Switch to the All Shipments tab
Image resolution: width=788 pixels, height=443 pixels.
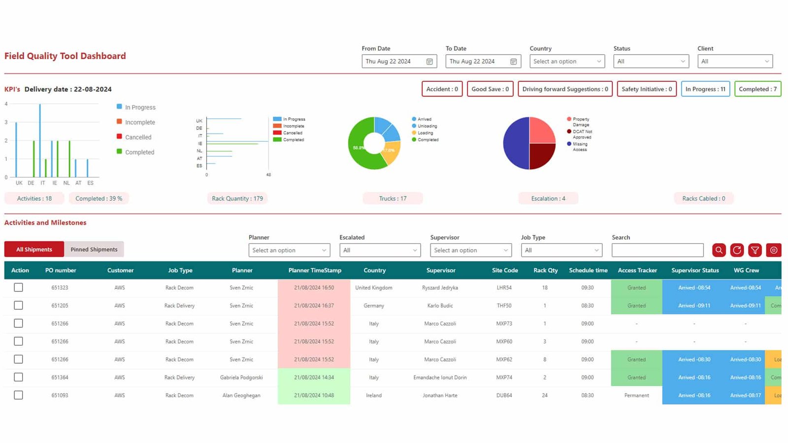tap(34, 249)
